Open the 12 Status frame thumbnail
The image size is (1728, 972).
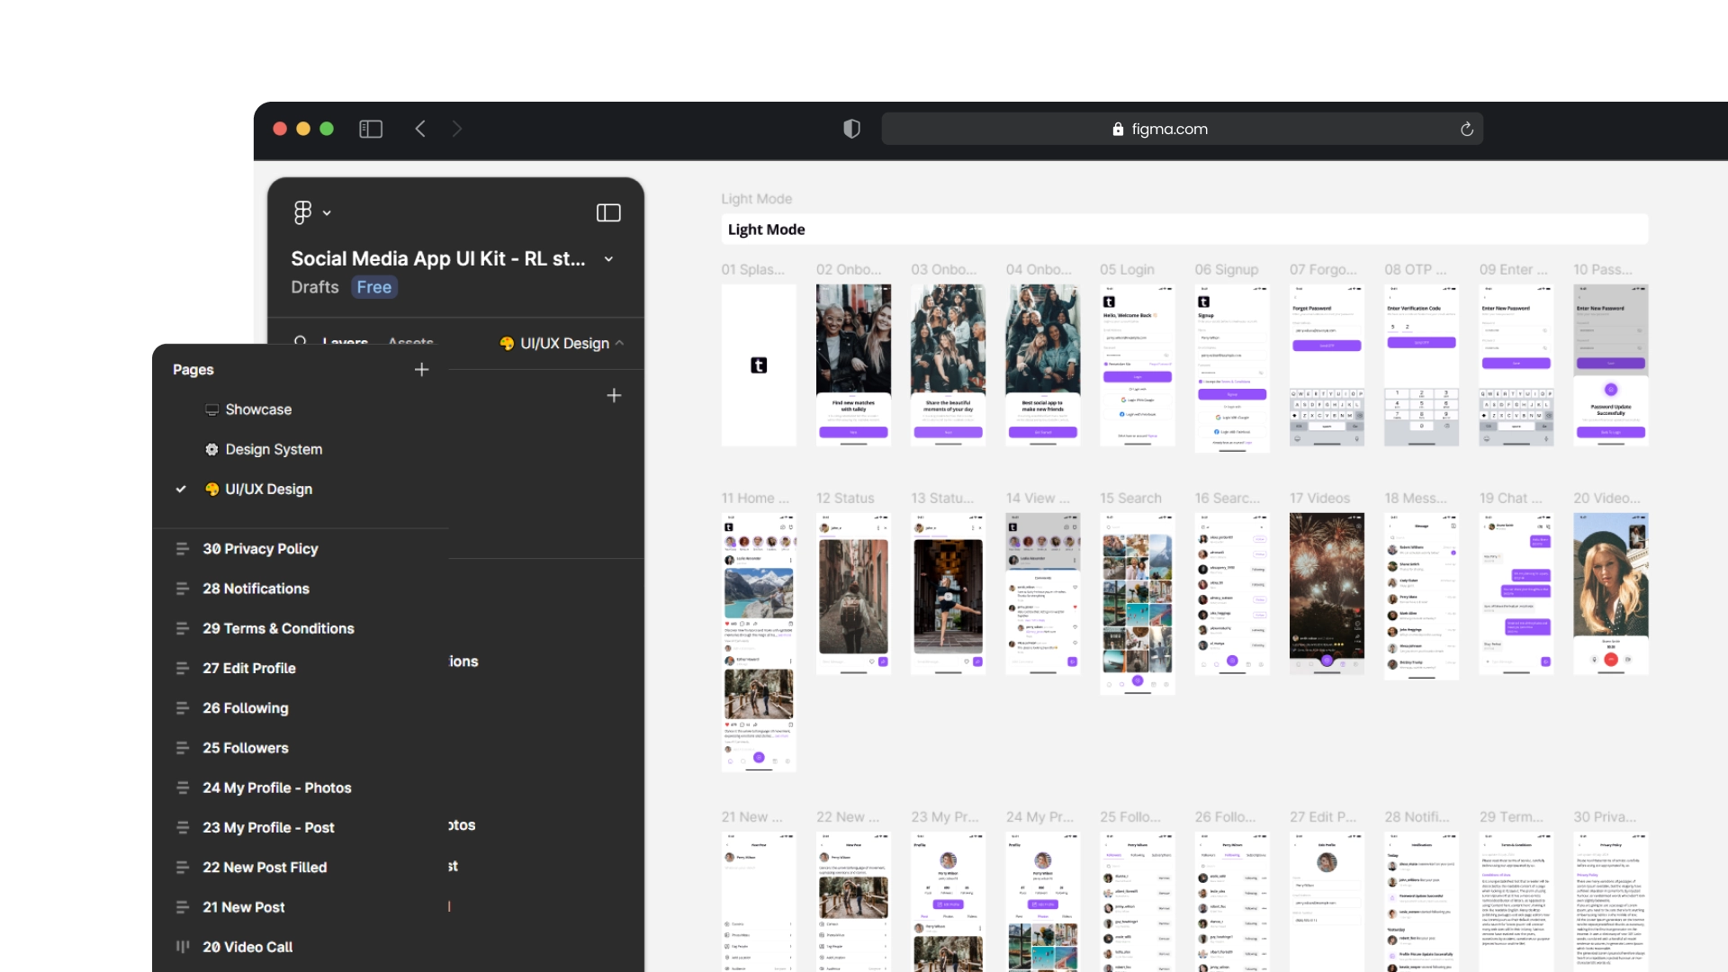pos(853,594)
